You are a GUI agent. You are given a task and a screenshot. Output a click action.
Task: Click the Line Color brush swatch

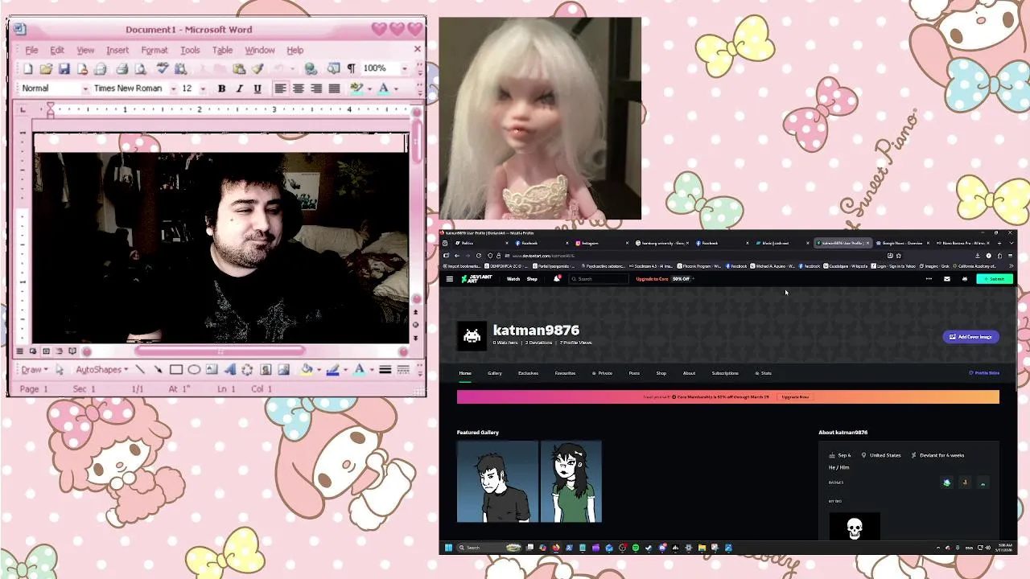pyautogui.click(x=332, y=370)
